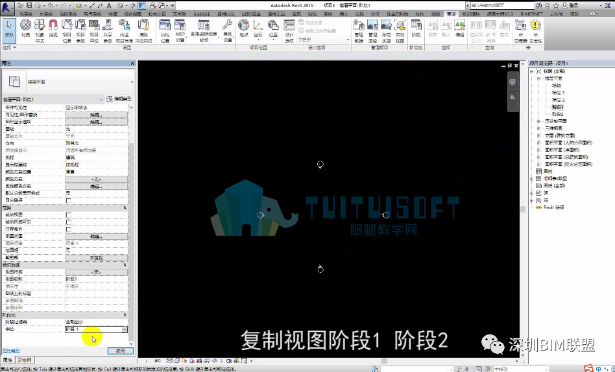Image resolution: width=615 pixels, height=372 pixels.
Task: Open Project Units (项目单位) settings
Action: click(x=94, y=31)
